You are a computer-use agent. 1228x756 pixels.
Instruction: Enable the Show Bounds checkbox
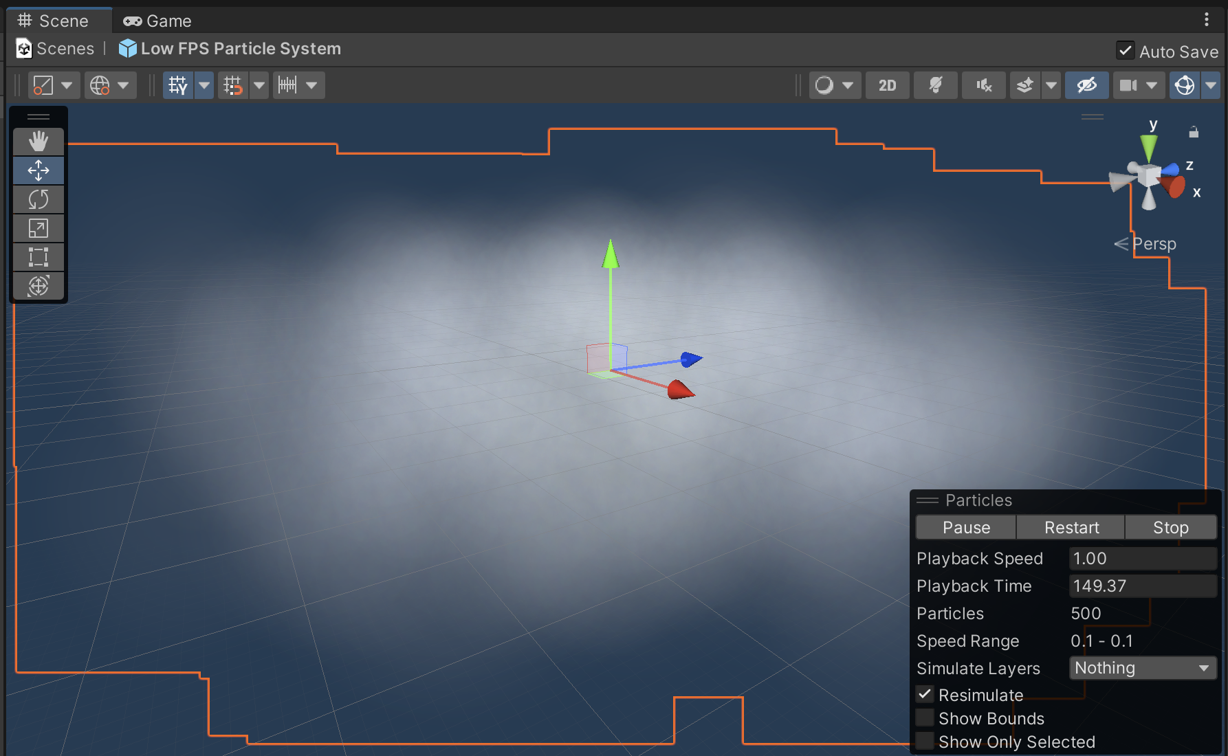pos(925,718)
